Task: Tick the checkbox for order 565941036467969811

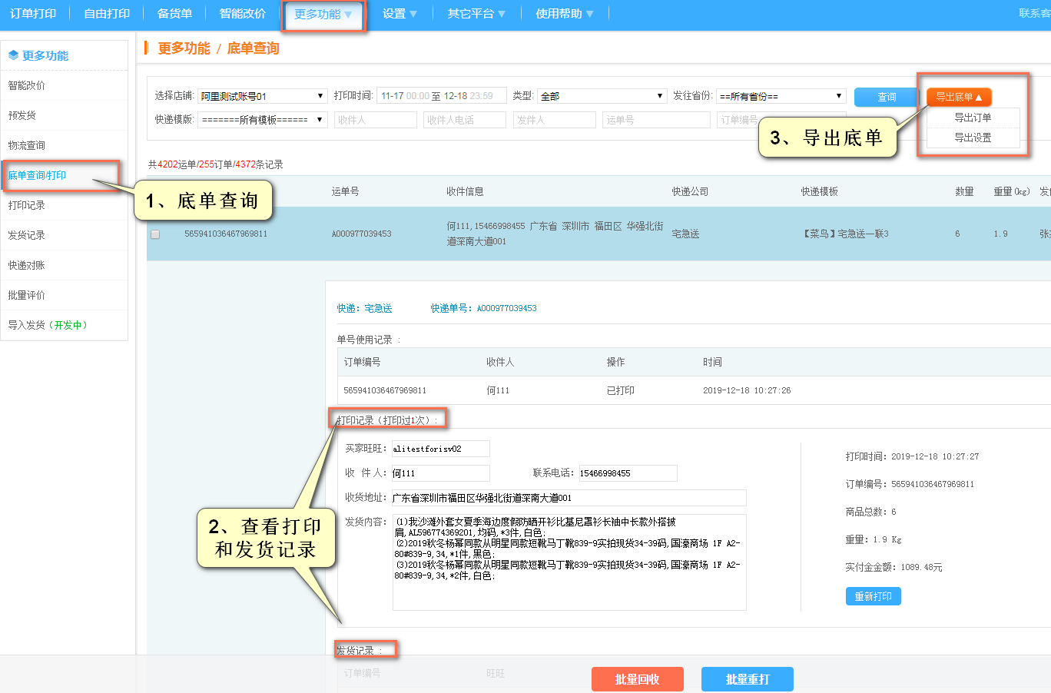Action: [155, 234]
